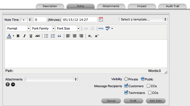Click the Add Note button

tap(156, 101)
